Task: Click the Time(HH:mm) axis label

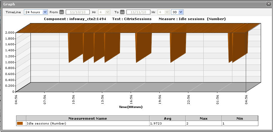Action: click(x=131, y=107)
